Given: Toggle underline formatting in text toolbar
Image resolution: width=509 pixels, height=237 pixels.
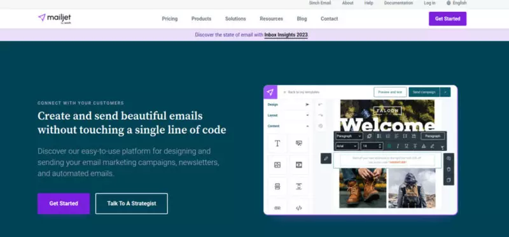Looking at the screenshot, I should (x=406, y=146).
